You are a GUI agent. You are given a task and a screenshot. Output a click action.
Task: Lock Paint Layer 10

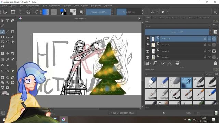click(205, 51)
